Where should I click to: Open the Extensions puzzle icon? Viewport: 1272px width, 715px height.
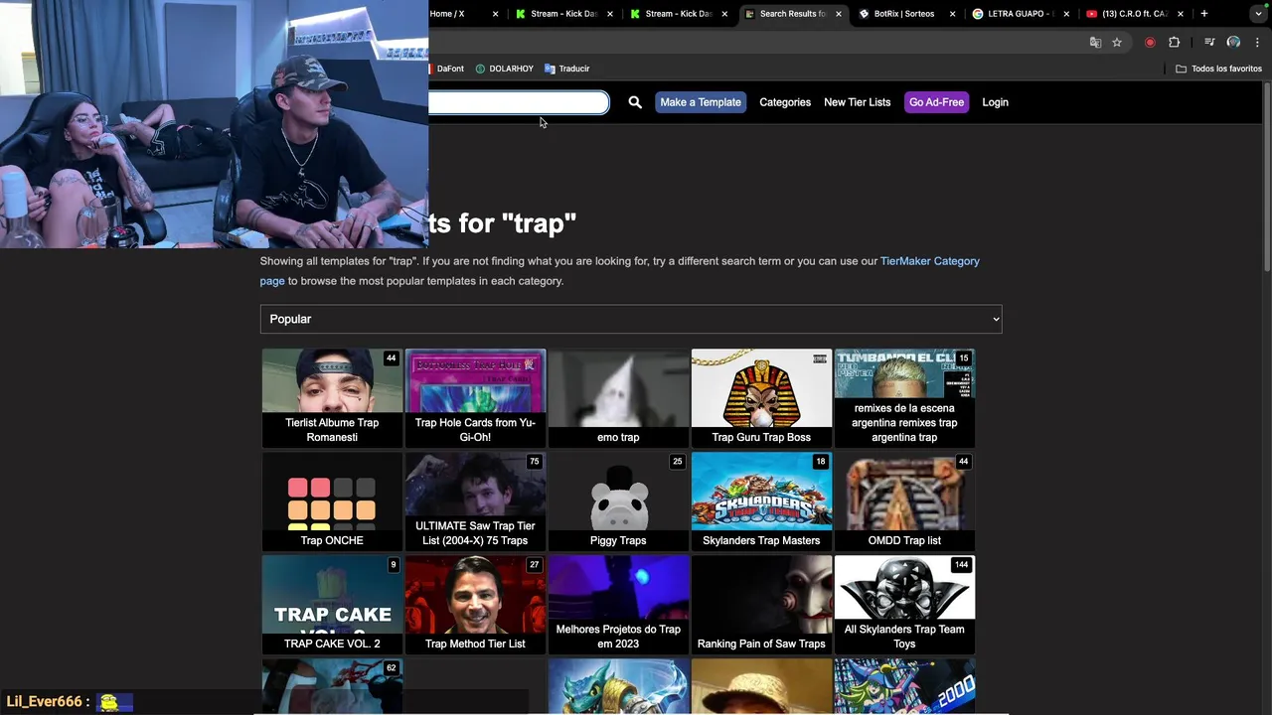(x=1175, y=43)
